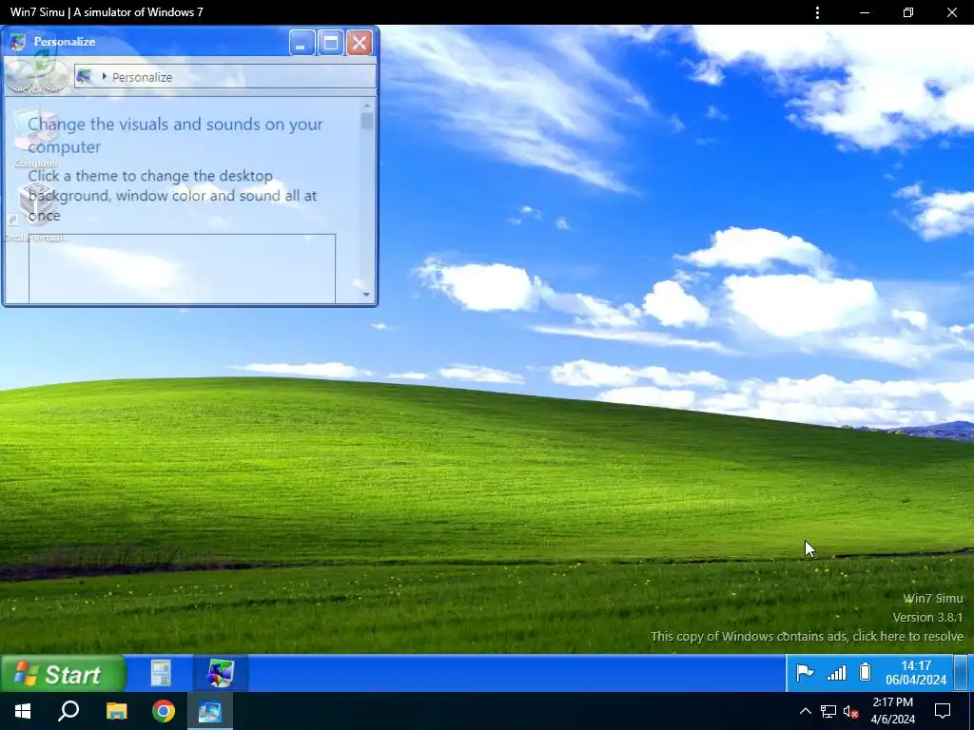Image resolution: width=974 pixels, height=730 pixels.
Task: Select the Personalize icon in simulator taskbar
Action: pyautogui.click(x=221, y=674)
